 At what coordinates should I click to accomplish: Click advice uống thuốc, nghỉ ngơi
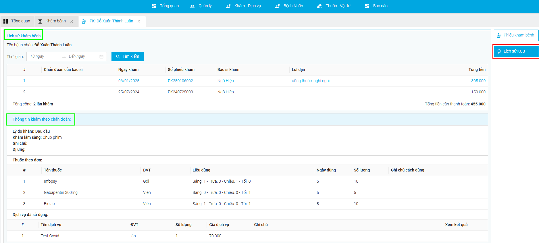(311, 81)
